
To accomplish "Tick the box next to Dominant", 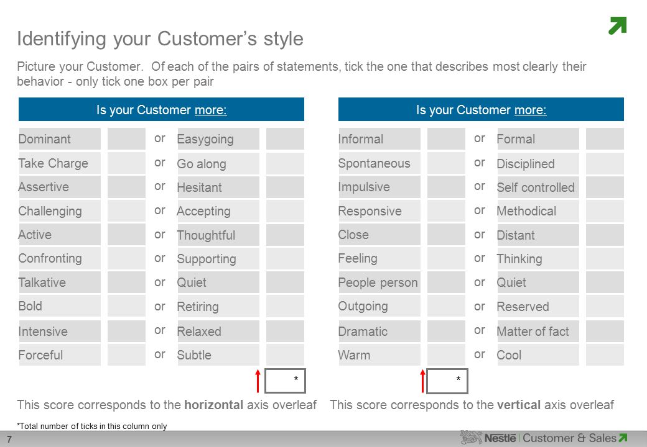I will [126, 138].
